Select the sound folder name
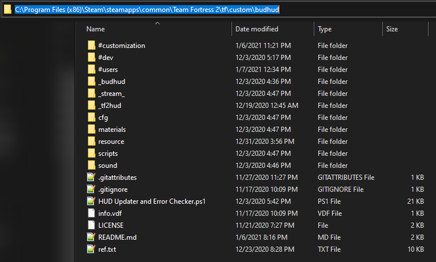436x262 pixels. 107,166
